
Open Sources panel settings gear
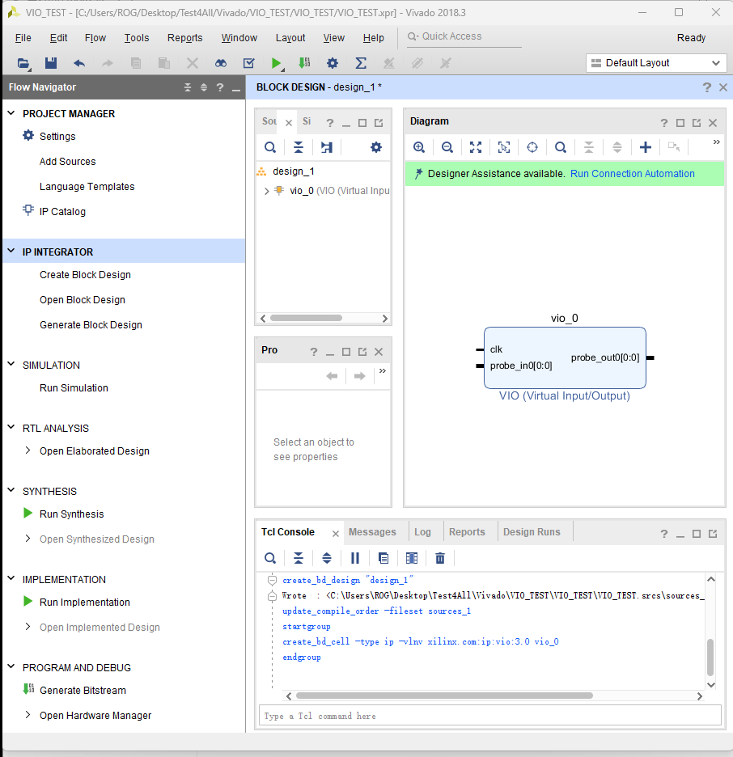point(375,147)
